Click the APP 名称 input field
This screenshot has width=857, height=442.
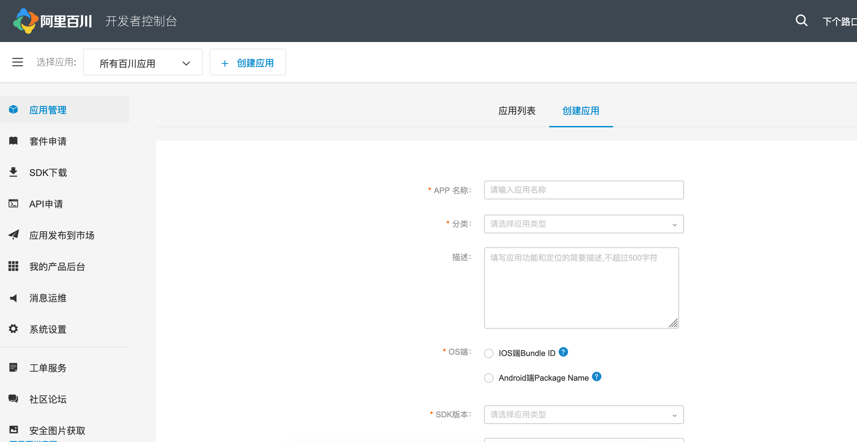coord(583,190)
